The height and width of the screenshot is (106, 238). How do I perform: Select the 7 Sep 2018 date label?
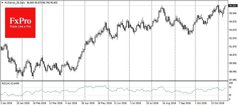[185, 103]
